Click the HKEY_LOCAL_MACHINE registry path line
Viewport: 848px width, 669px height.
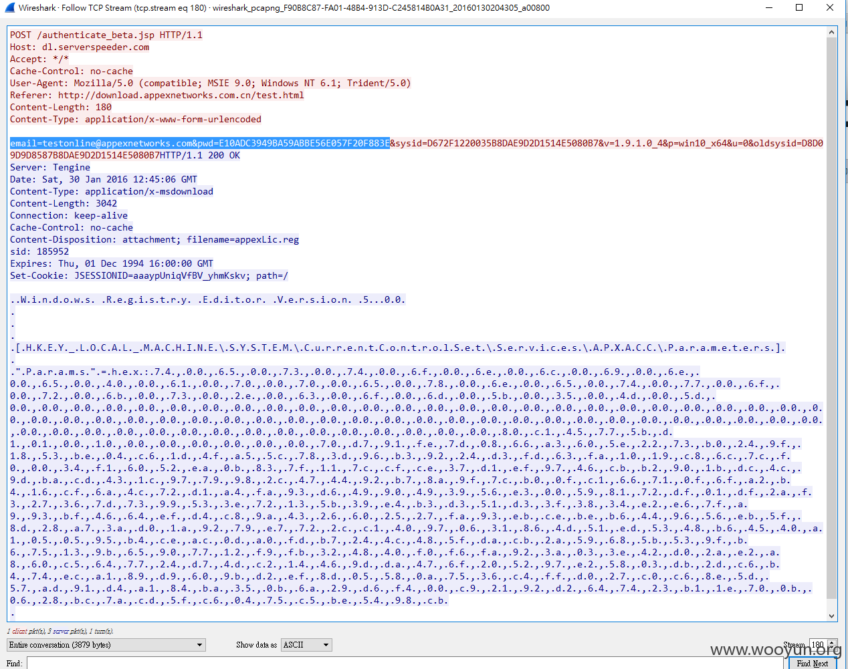(x=398, y=348)
